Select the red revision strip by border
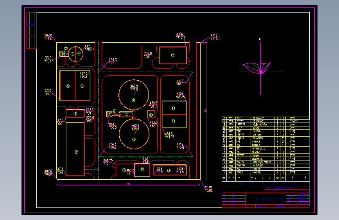 32,31
